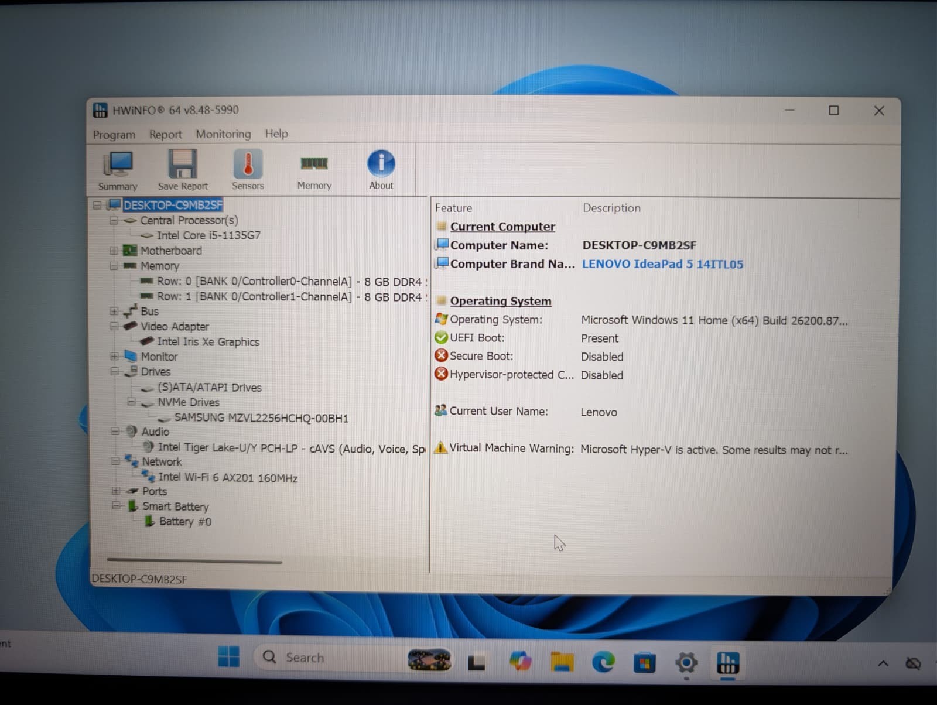
Task: Select Battery #0 entry
Action: coord(185,522)
